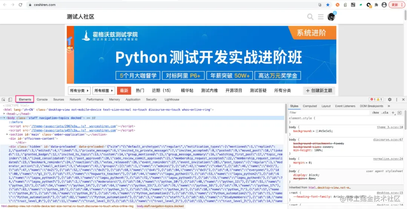The height and width of the screenshot is (209, 407).
Task: Open the Computed sidebar tab
Action: pyautogui.click(x=310, y=106)
